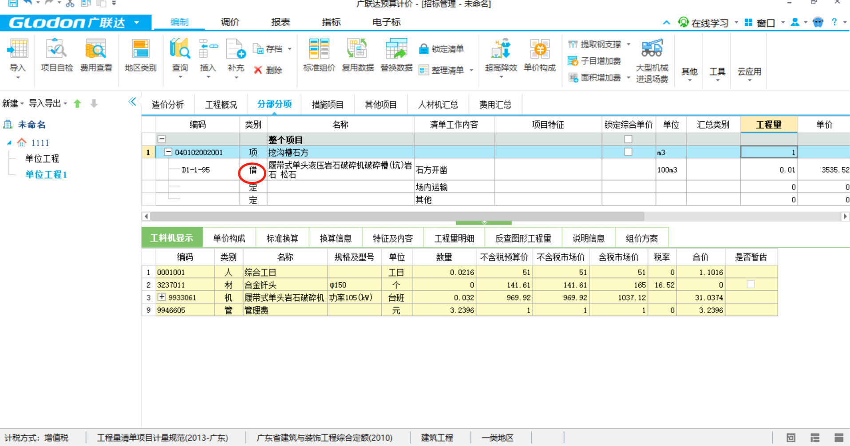This screenshot has width=850, height=446.
Task: Select the D1-1-95 quota row code
Action: [196, 170]
